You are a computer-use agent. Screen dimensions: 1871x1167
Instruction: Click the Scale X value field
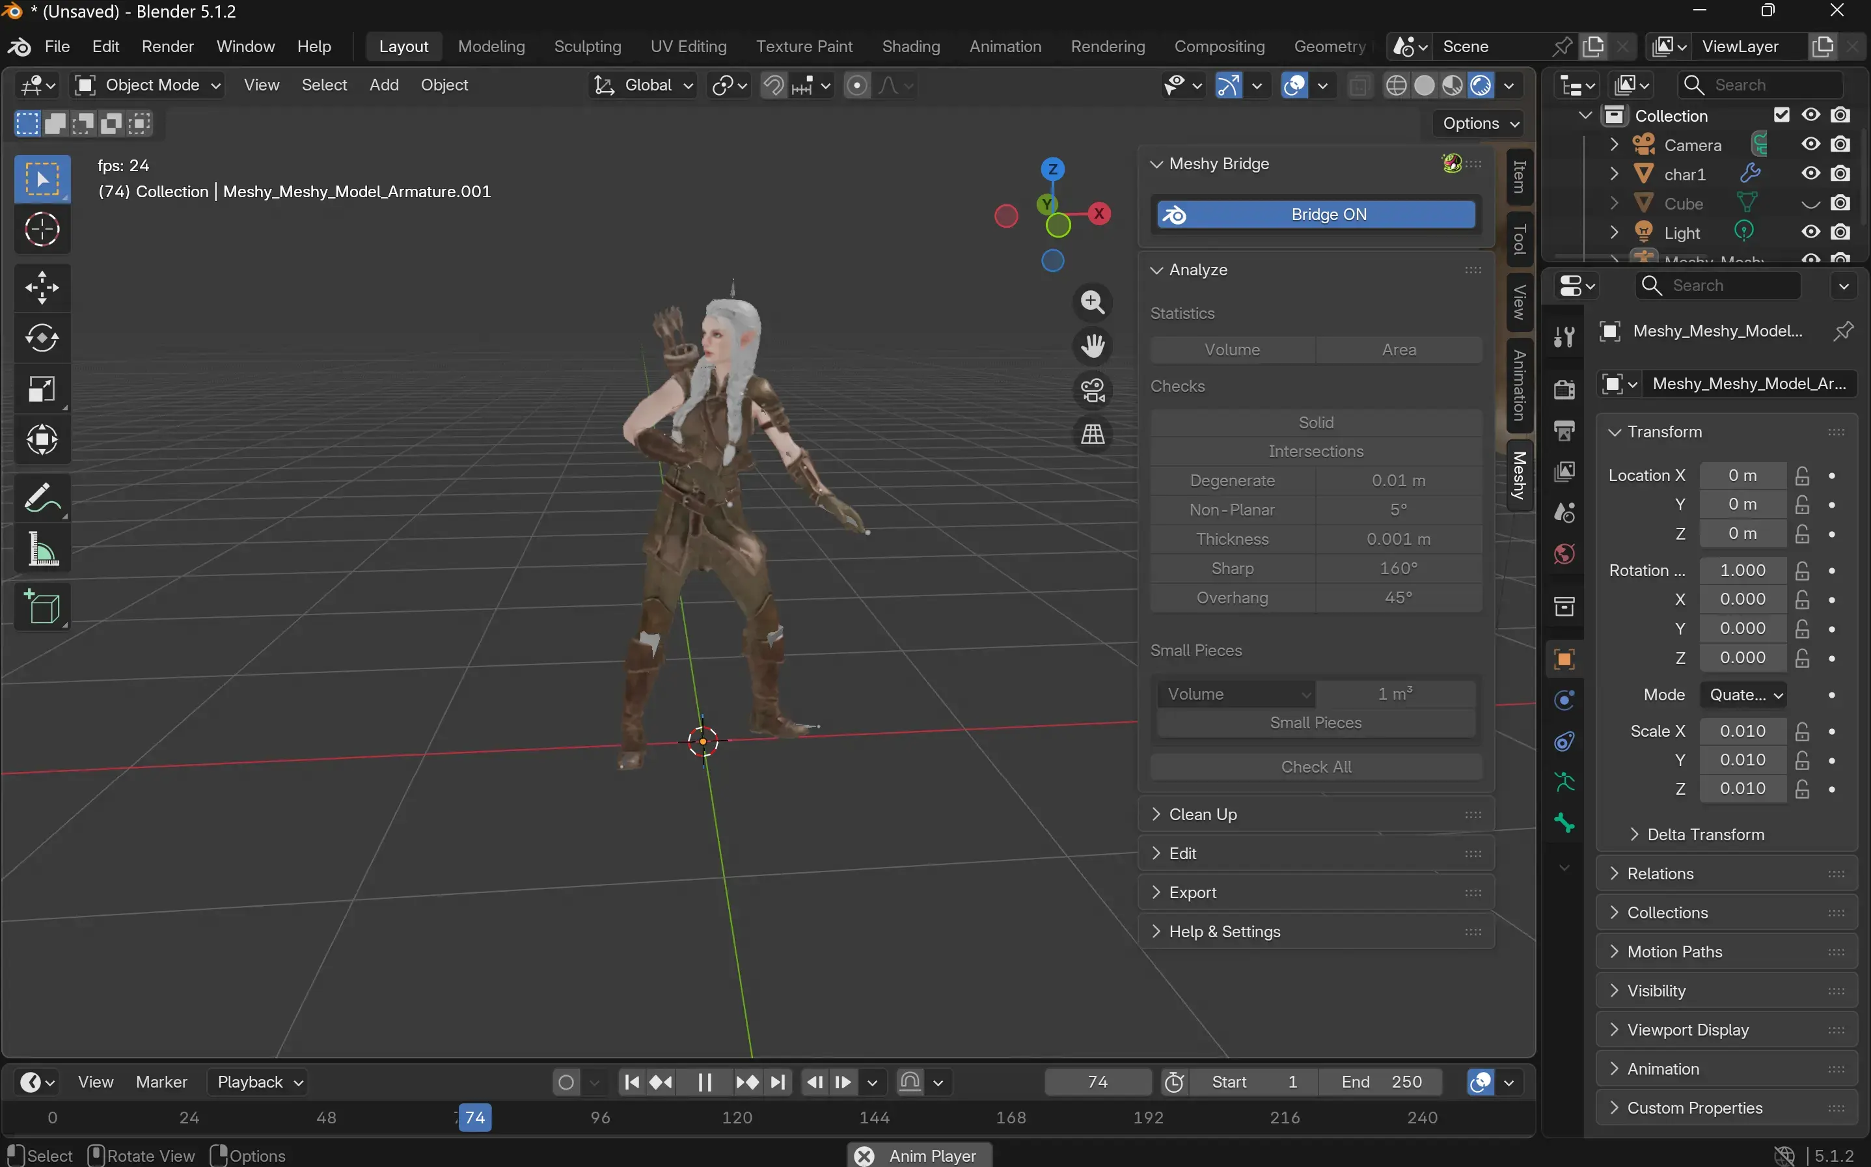[x=1743, y=731]
